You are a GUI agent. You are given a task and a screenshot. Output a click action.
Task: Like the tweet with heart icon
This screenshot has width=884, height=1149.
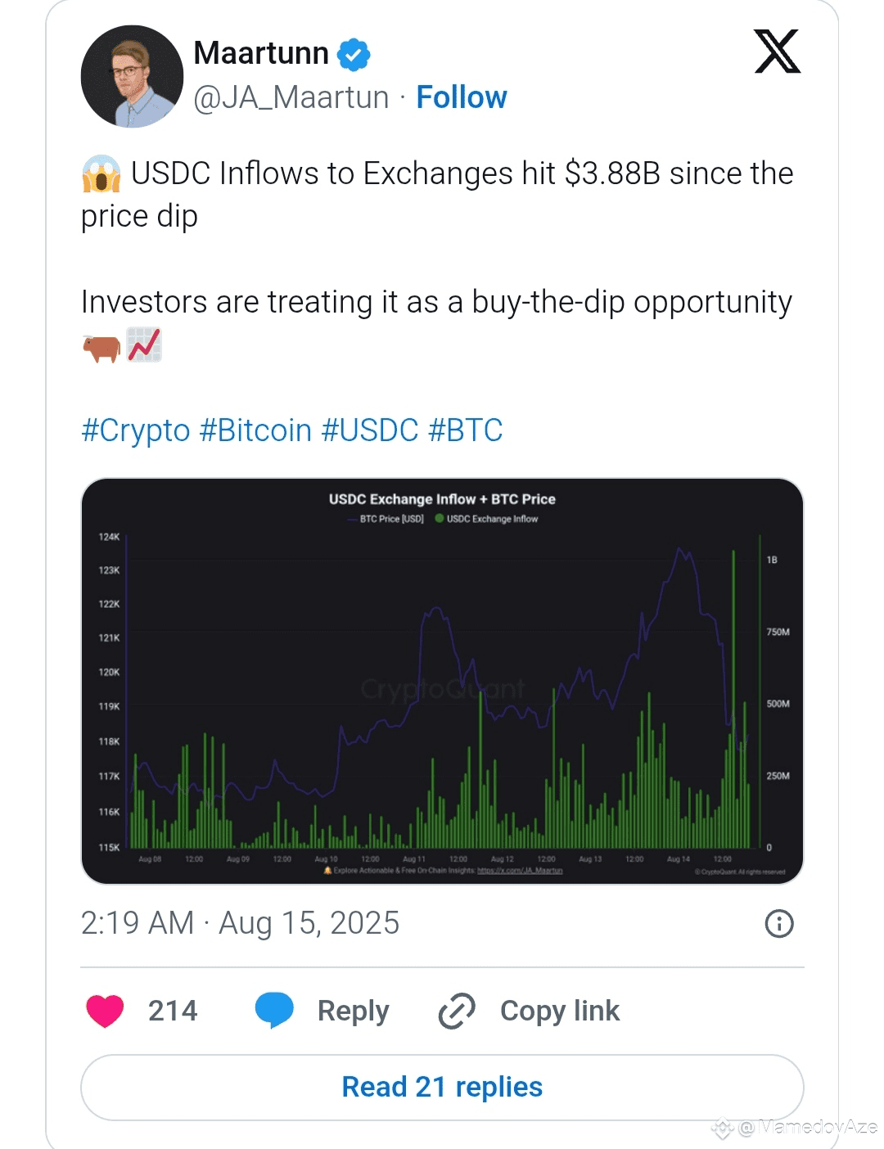pyautogui.click(x=105, y=1011)
